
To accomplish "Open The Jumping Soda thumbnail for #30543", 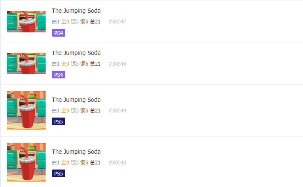I will click(26, 162).
